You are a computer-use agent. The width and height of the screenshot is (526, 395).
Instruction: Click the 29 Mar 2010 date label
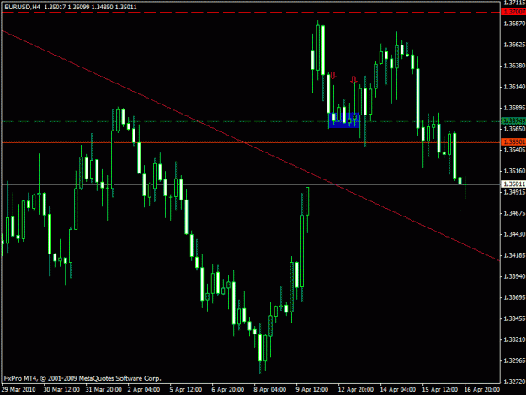[x=19, y=390]
